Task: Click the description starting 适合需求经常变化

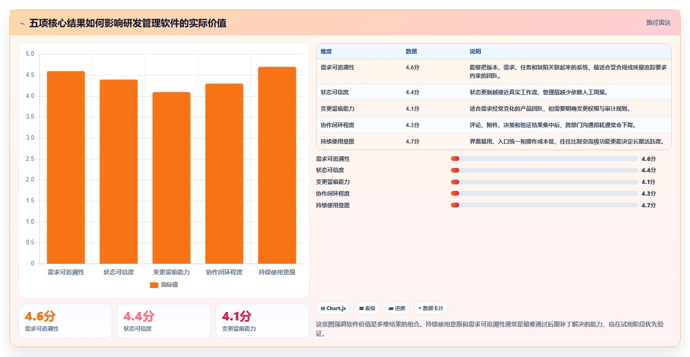Action: 550,109
